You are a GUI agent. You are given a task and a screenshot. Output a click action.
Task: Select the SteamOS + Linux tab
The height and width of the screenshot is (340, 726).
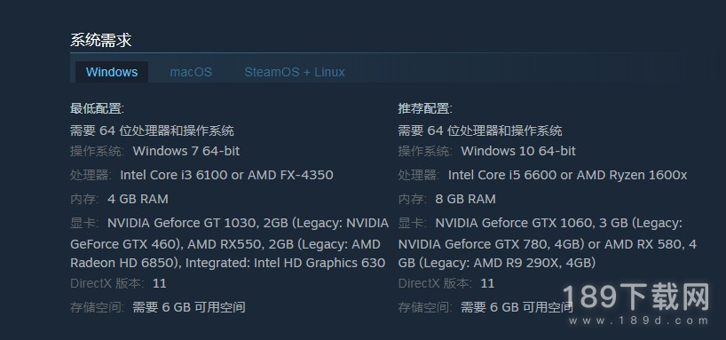295,72
